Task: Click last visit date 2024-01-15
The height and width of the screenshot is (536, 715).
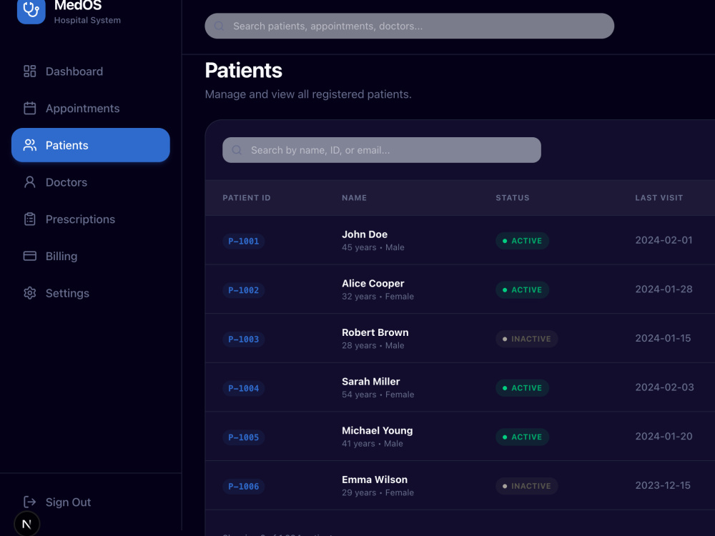Action: 663,338
